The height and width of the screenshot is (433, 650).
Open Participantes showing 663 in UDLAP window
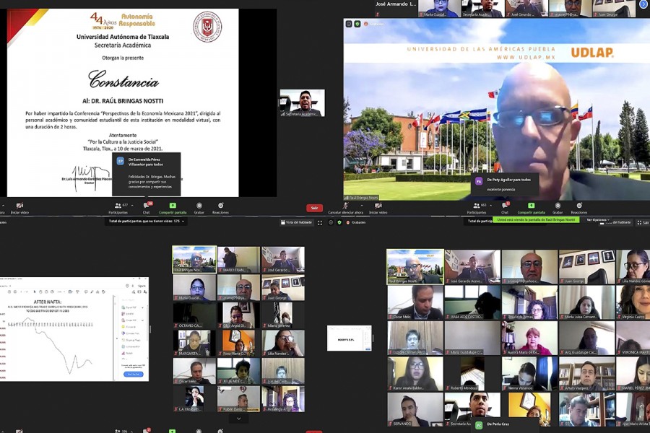(x=477, y=208)
